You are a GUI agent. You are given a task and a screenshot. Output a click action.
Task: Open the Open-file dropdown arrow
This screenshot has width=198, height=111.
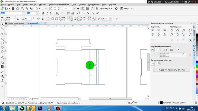[x=9, y=9]
